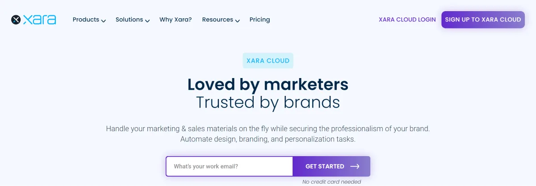The height and width of the screenshot is (186, 536).
Task: Click the arrow icon in Get Started
Action: [x=355, y=166]
